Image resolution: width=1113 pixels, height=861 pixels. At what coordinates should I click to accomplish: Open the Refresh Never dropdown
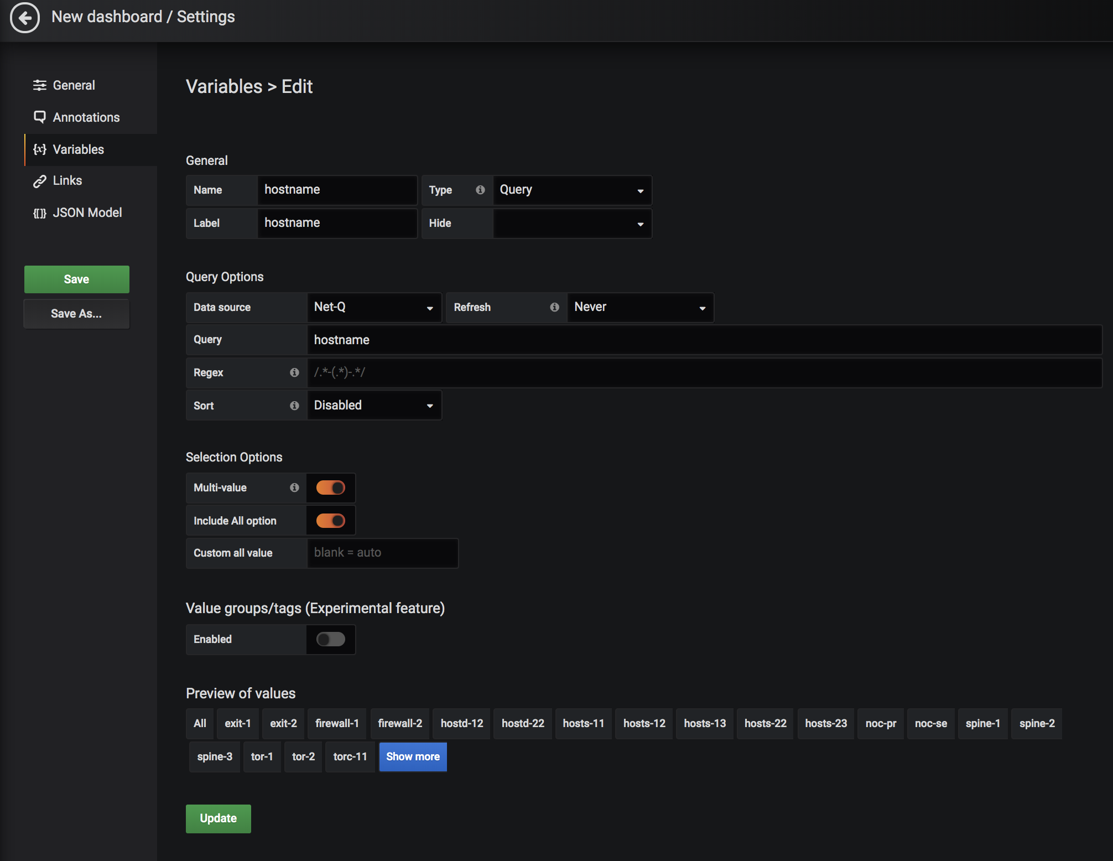coord(639,307)
